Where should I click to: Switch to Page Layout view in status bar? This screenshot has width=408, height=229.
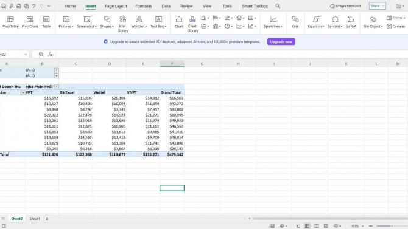pyautogui.click(x=317, y=226)
